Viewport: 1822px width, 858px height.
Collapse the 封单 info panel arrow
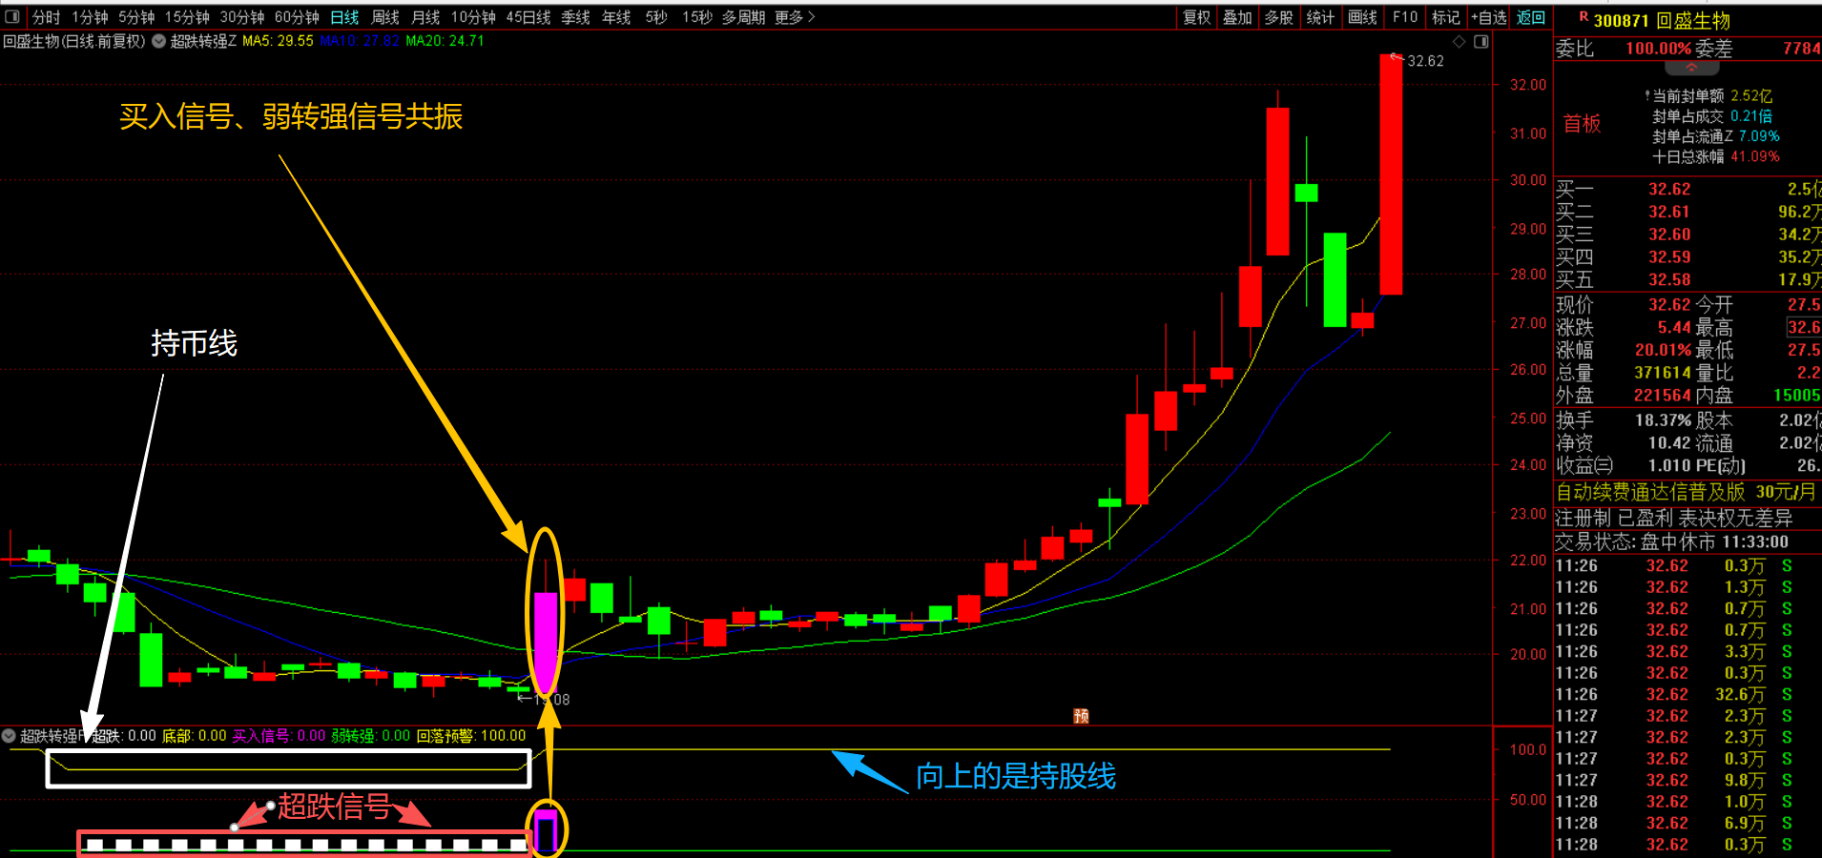[1691, 69]
